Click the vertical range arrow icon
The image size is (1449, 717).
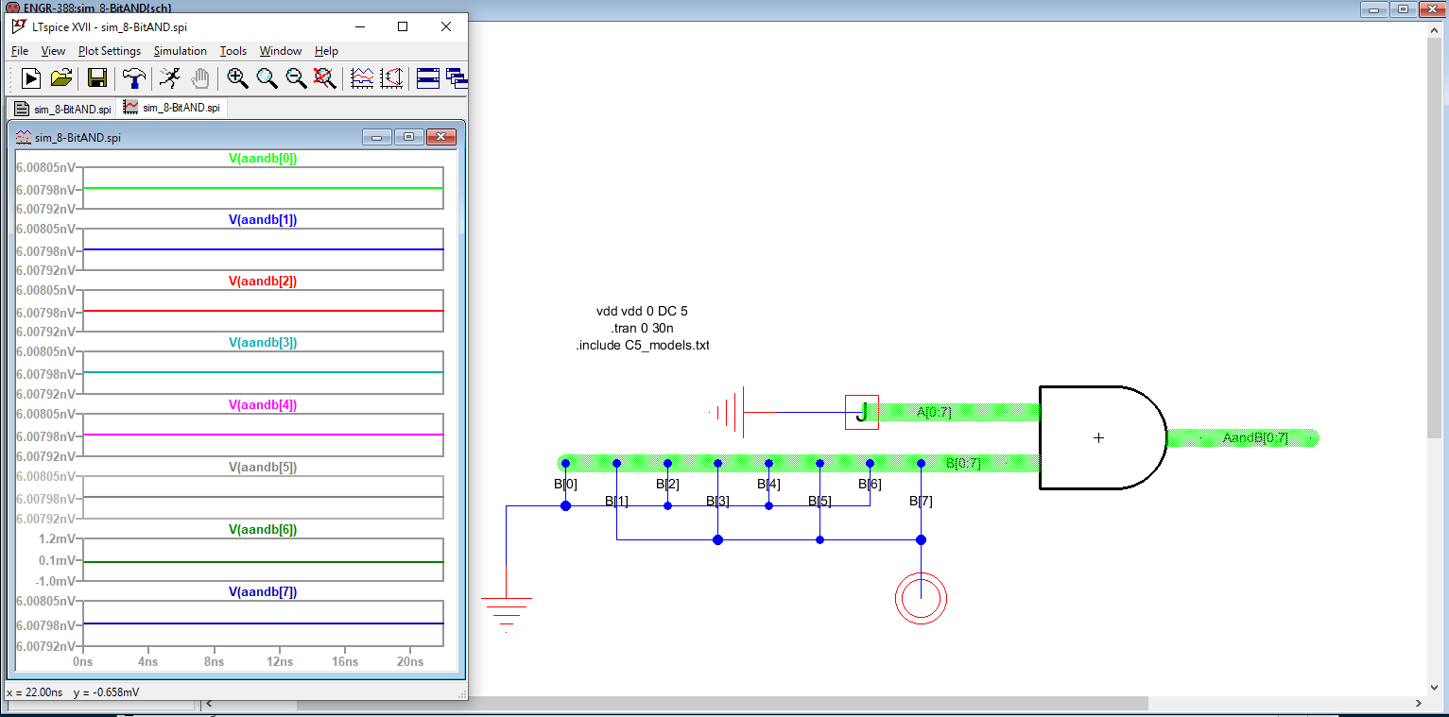tap(391, 78)
